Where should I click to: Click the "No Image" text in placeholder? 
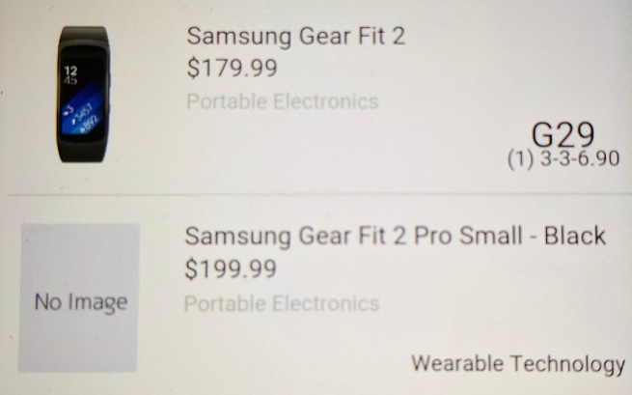coord(81,301)
